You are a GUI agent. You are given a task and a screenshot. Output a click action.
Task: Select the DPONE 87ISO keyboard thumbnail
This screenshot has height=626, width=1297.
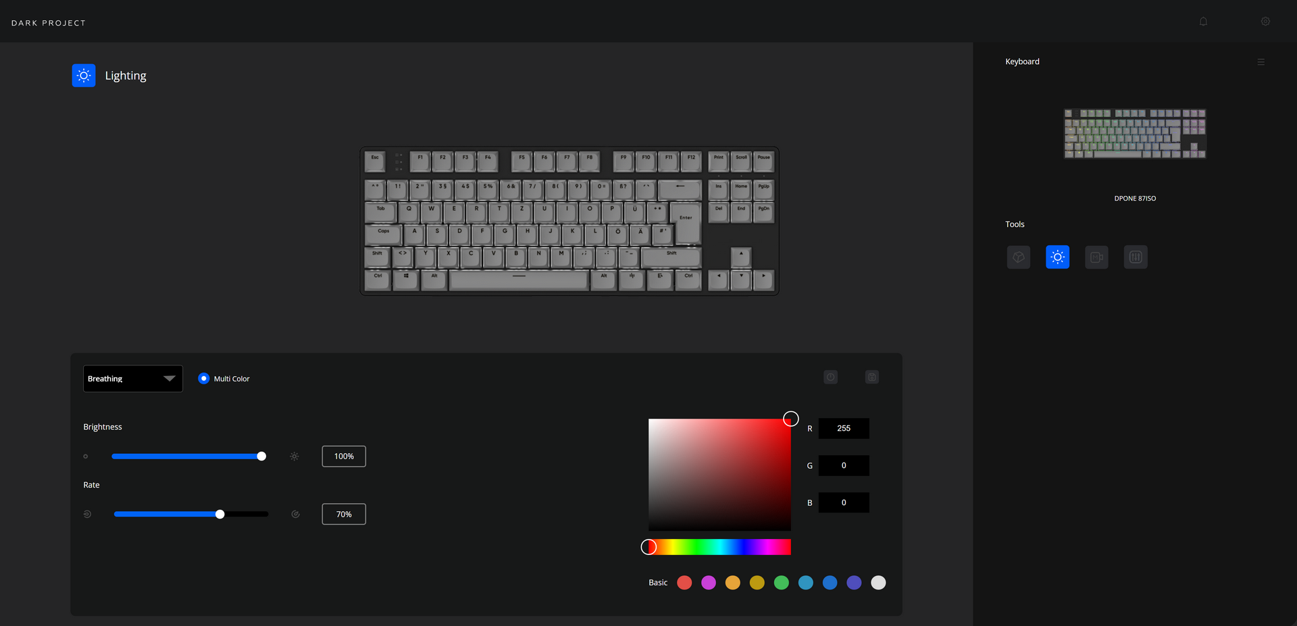[x=1135, y=134]
